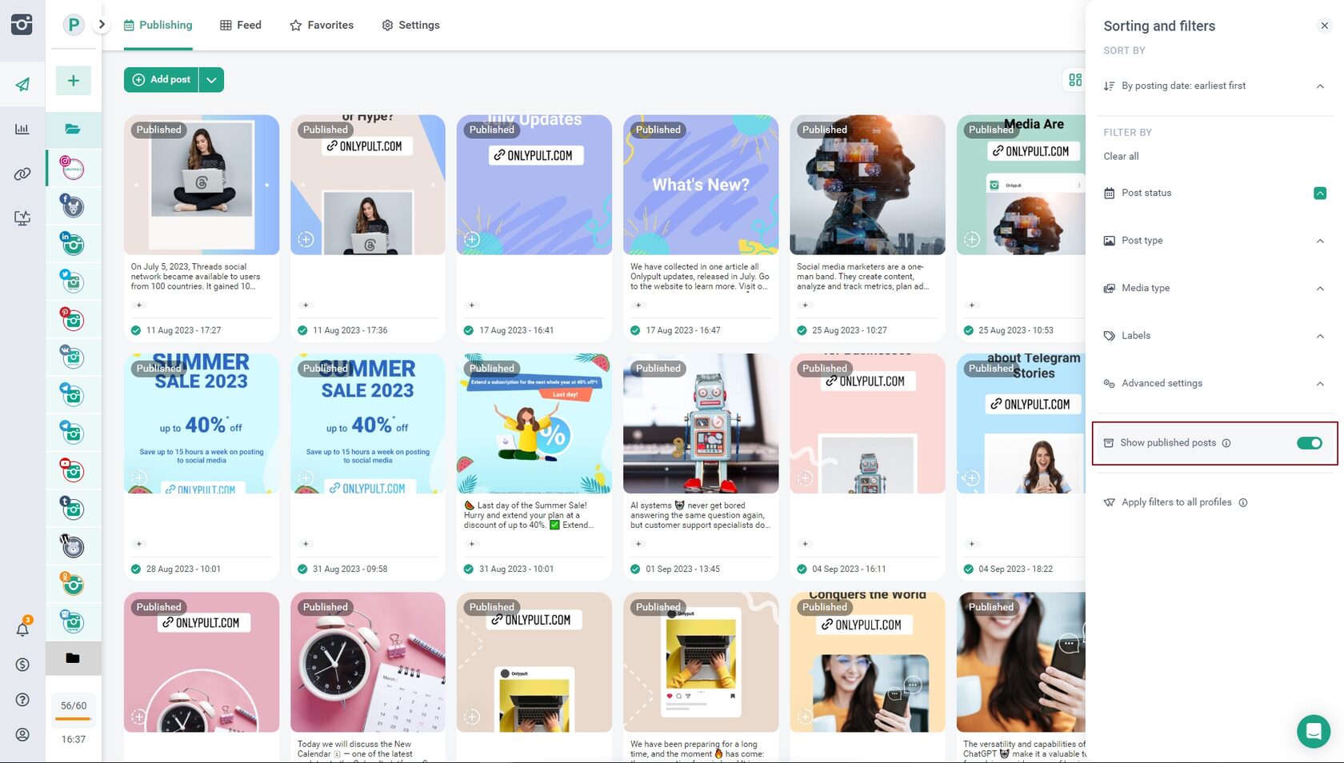Click the date 17 Aug 2023 - 16:41
This screenshot has height=763, width=1344.
tap(516, 330)
